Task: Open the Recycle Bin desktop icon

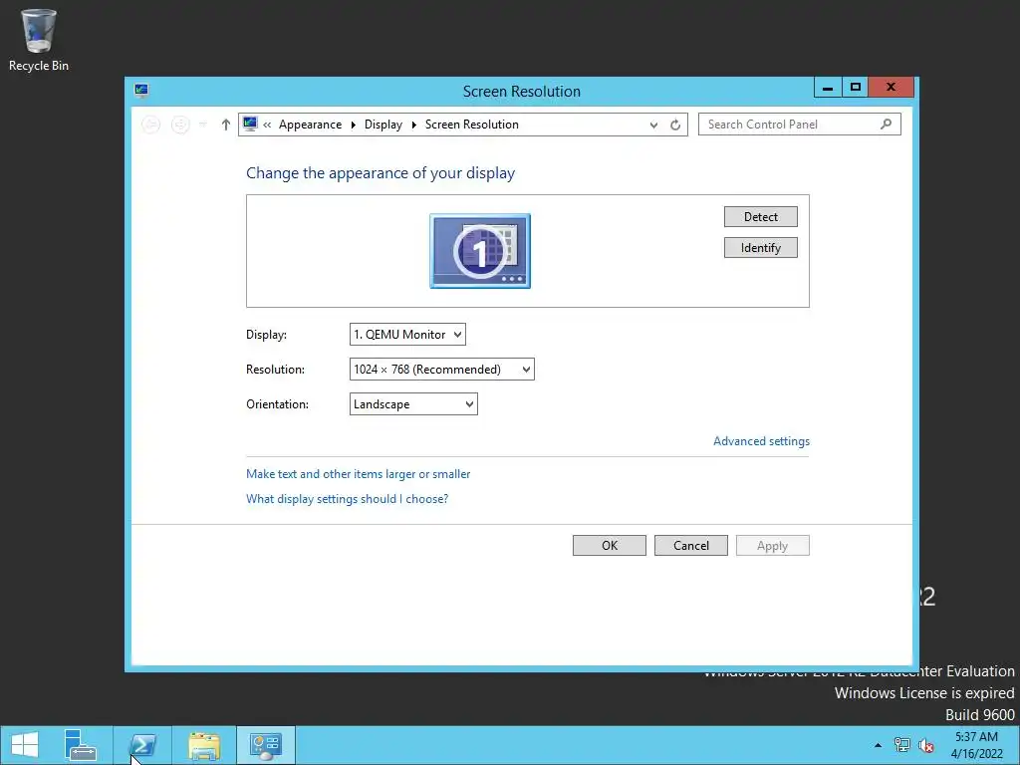Action: (39, 40)
